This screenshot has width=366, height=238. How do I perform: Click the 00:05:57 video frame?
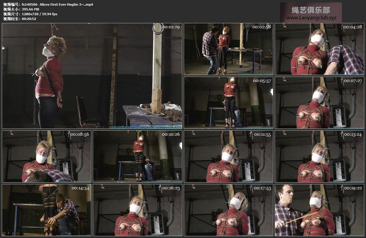228,103
